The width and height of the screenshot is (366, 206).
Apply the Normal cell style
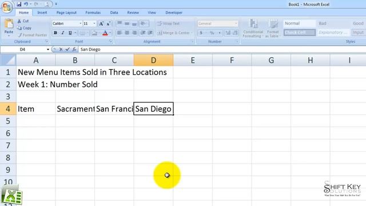[300, 23]
